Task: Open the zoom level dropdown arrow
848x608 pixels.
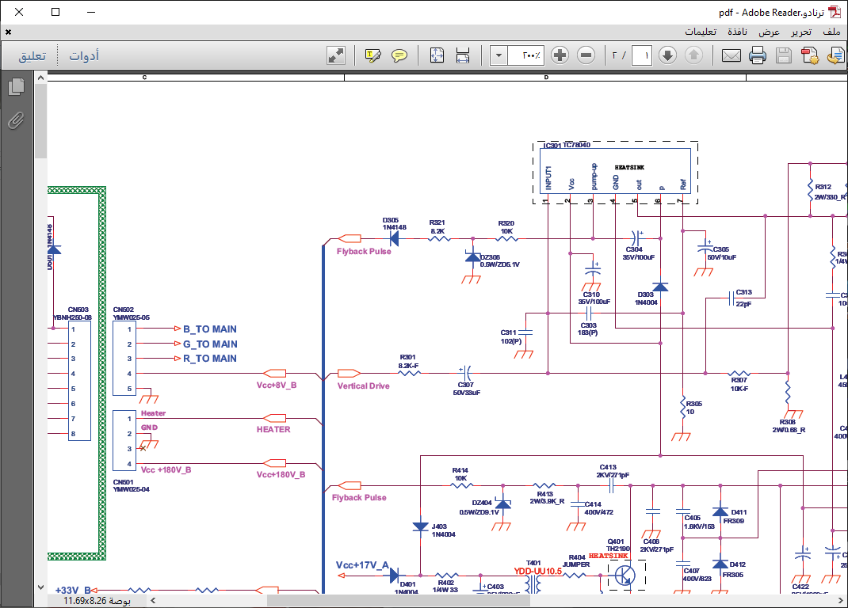Action: [x=498, y=55]
